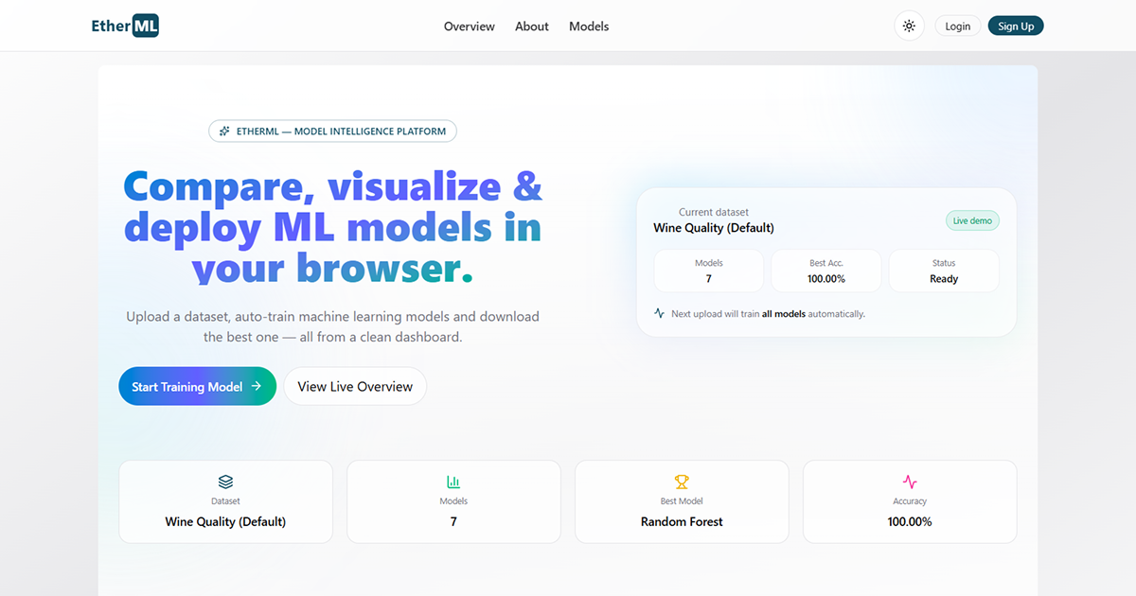
Task: Open the About nav item
Action: (x=532, y=26)
